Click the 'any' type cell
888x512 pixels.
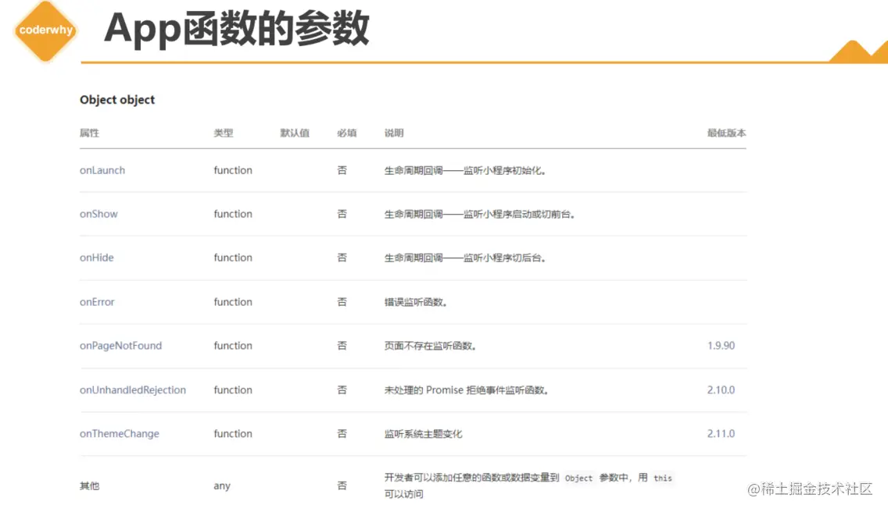(222, 486)
